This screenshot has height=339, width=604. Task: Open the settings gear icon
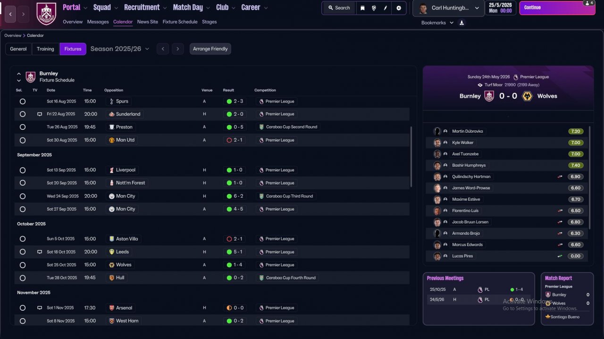(399, 8)
